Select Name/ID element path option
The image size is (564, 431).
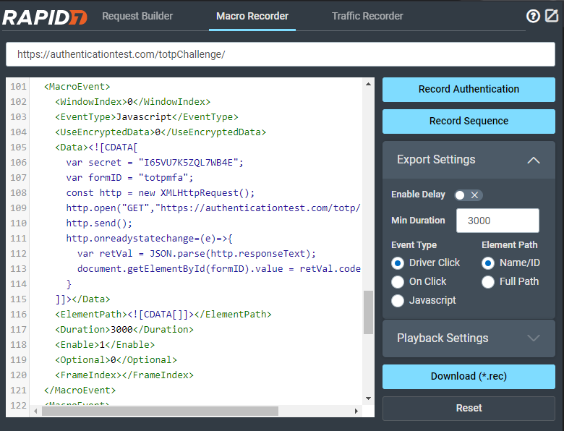tap(488, 263)
